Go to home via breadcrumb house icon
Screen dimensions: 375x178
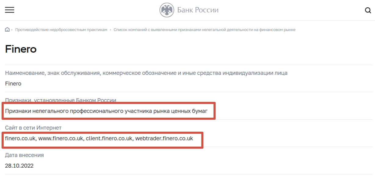tap(7, 30)
